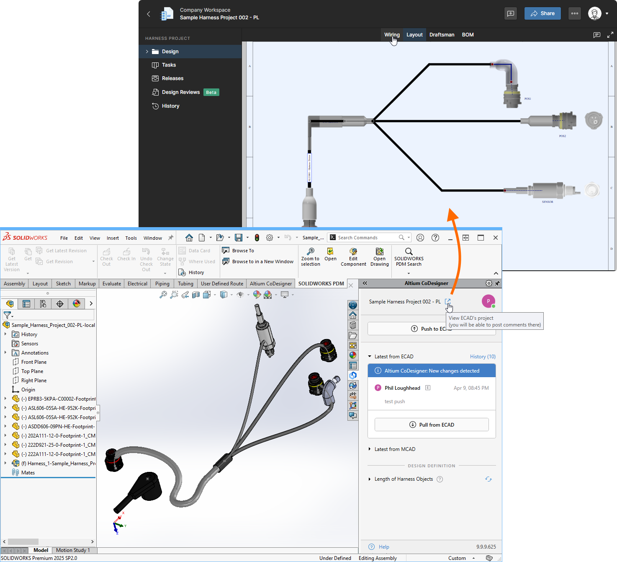This screenshot has height=562, width=617.
Task: Expand Annotations node in feature tree
Action: [x=5, y=353]
